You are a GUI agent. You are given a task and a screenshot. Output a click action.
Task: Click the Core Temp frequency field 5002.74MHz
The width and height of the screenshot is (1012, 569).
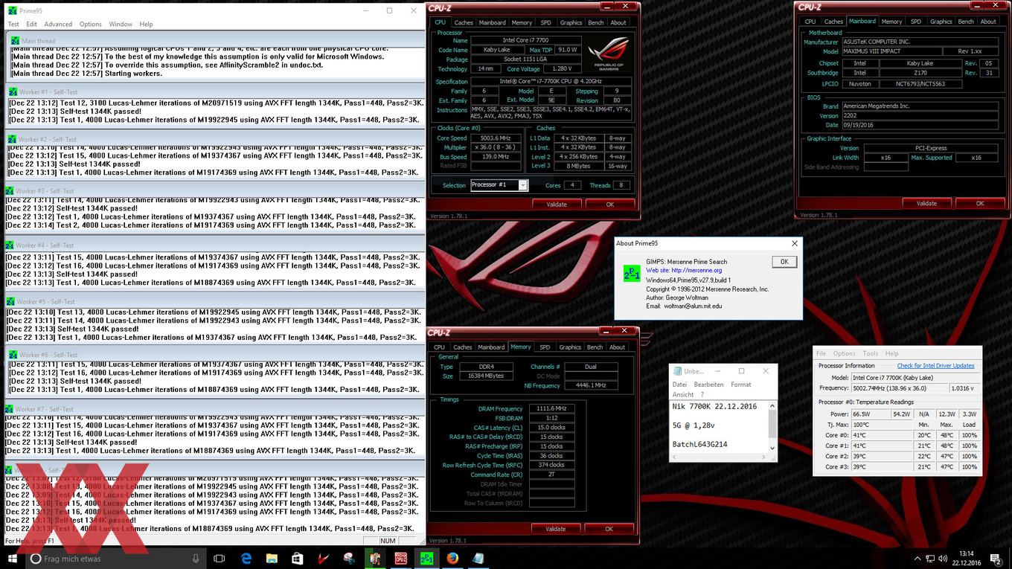900,388
